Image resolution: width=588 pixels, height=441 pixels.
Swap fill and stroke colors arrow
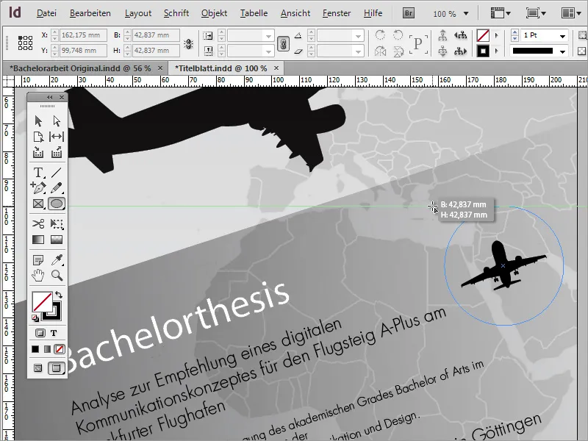pos(59,295)
